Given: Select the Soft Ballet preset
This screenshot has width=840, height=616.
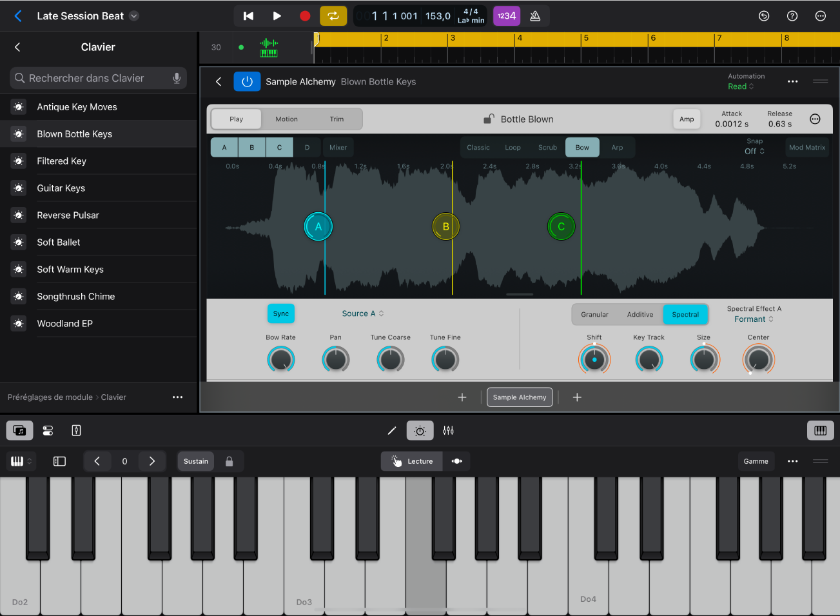Looking at the screenshot, I should pyautogui.click(x=98, y=243).
